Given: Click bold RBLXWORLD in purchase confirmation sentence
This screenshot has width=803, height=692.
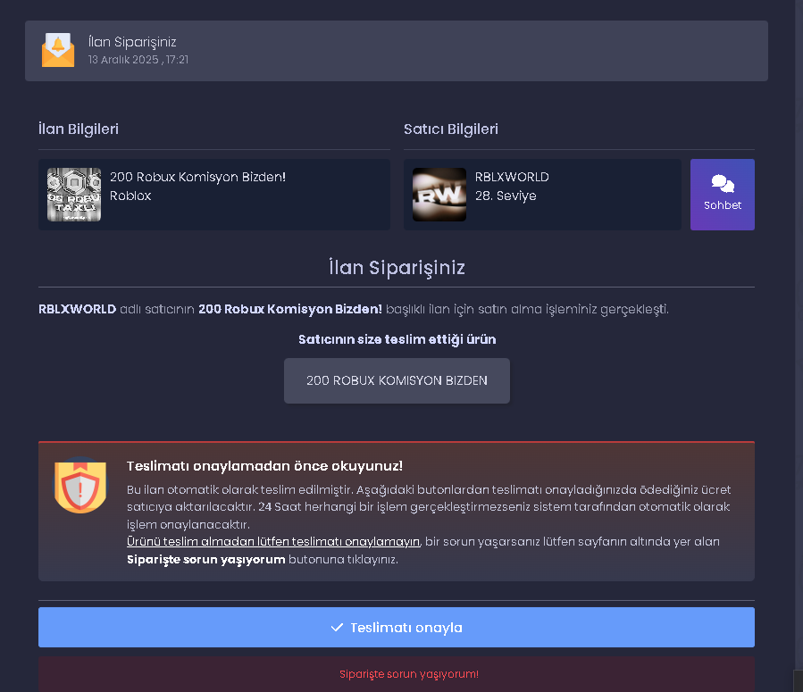Looking at the screenshot, I should pos(78,309).
